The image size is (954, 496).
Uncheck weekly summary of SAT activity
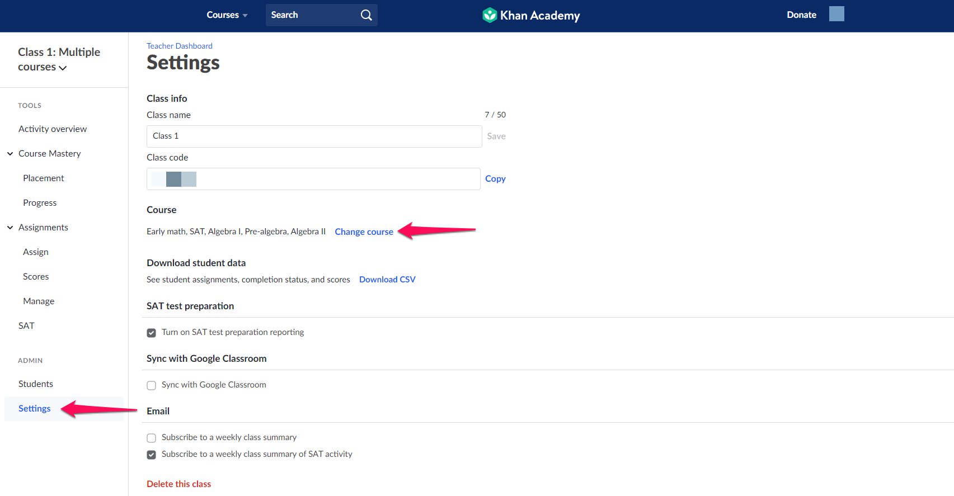click(151, 455)
